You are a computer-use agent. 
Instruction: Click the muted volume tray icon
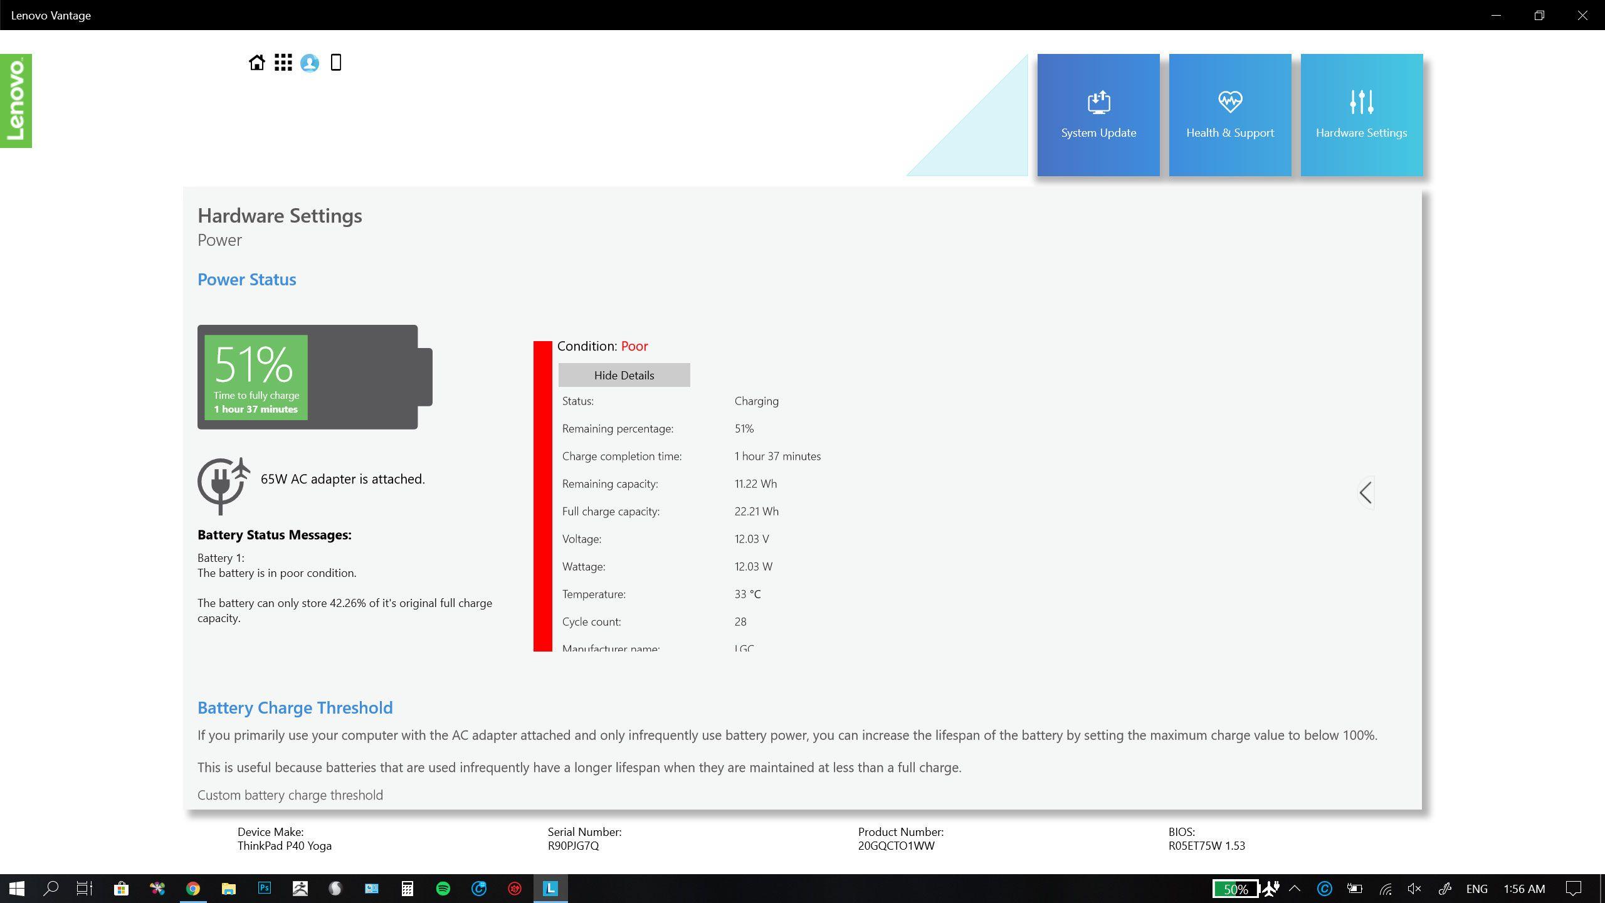pos(1414,889)
